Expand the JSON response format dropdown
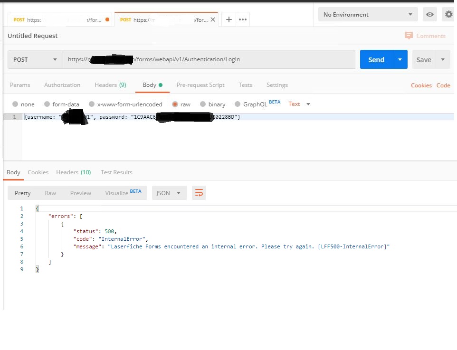The height and width of the screenshot is (350, 457). click(169, 193)
